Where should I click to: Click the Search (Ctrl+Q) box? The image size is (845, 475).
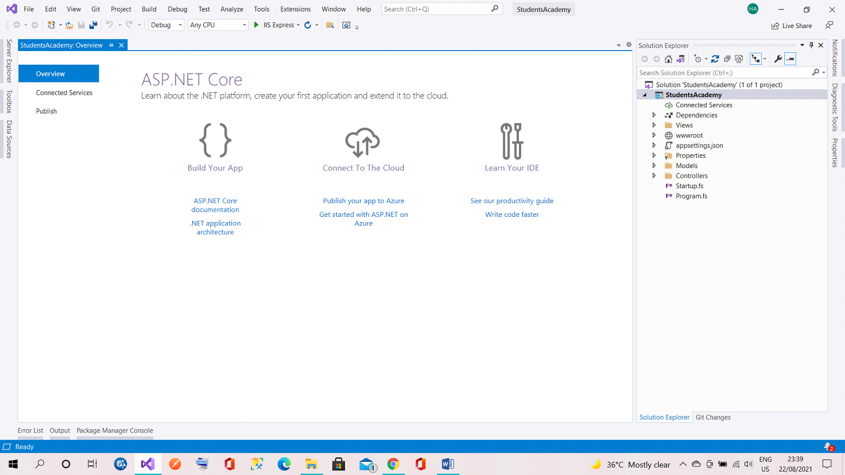pyautogui.click(x=442, y=9)
